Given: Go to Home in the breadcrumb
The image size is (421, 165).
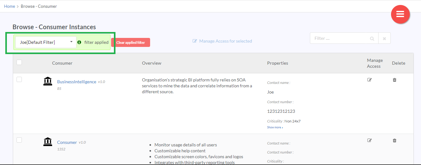Looking at the screenshot, I should pos(9,6).
